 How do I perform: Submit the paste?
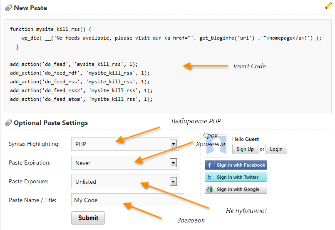88,218
